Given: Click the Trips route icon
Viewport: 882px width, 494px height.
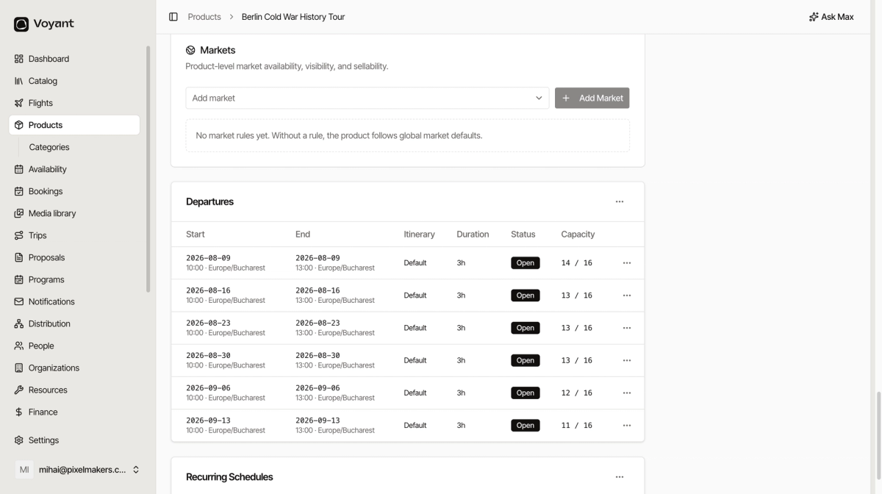Looking at the screenshot, I should point(19,235).
